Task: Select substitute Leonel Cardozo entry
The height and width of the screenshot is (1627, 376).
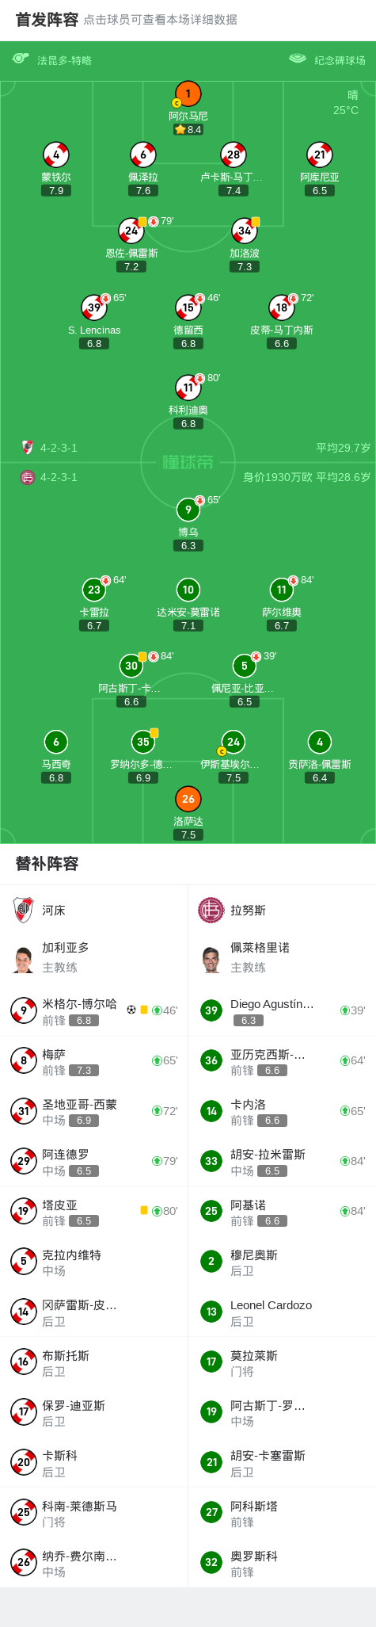Action: click(282, 1312)
